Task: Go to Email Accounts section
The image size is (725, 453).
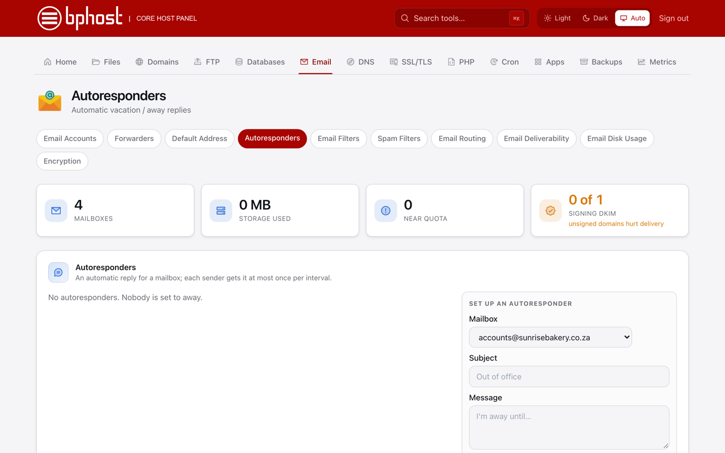Action: tap(70, 138)
